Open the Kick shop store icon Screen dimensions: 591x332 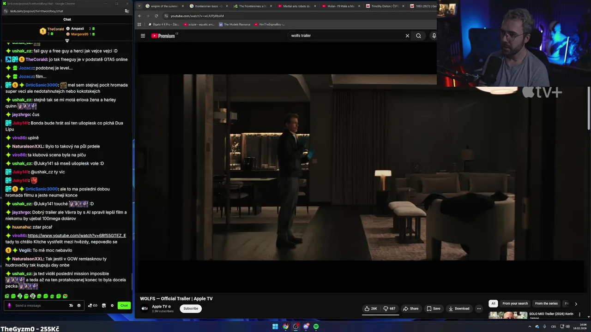pos(104,305)
